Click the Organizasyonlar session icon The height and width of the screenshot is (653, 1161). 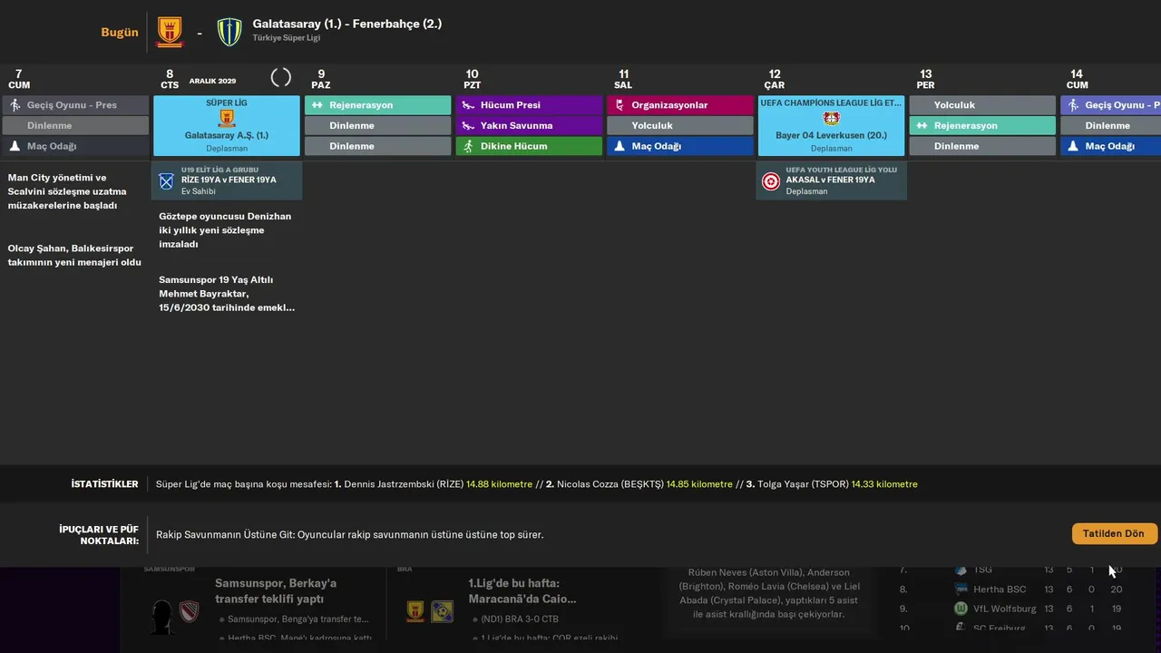pyautogui.click(x=620, y=105)
